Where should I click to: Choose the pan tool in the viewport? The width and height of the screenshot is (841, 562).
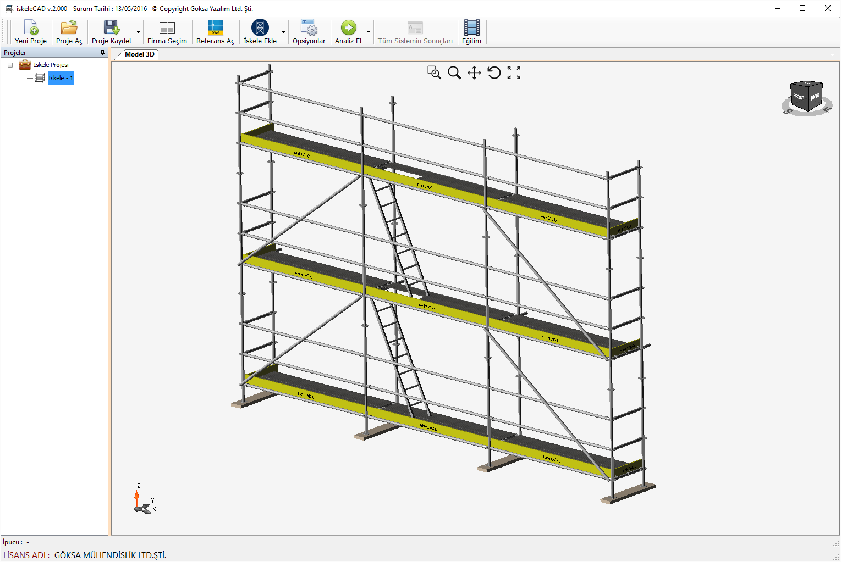point(474,73)
